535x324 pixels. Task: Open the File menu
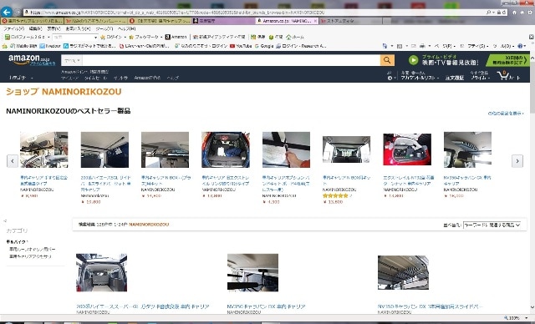click(13, 28)
